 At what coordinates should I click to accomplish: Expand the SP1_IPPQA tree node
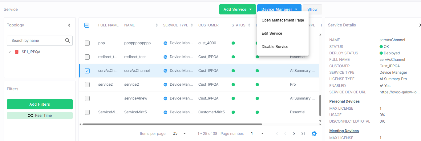point(10,52)
